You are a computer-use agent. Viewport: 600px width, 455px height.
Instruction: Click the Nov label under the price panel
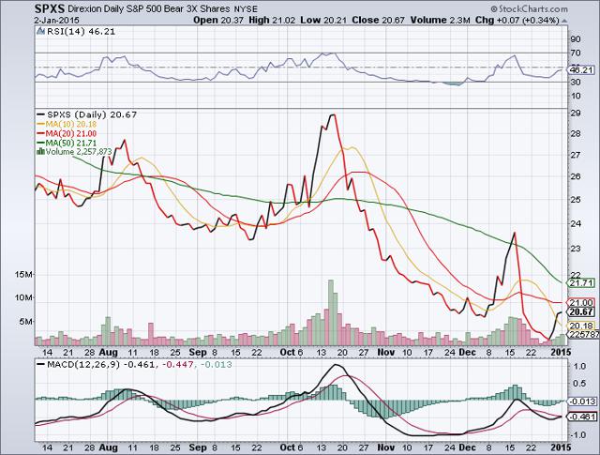[x=385, y=352]
